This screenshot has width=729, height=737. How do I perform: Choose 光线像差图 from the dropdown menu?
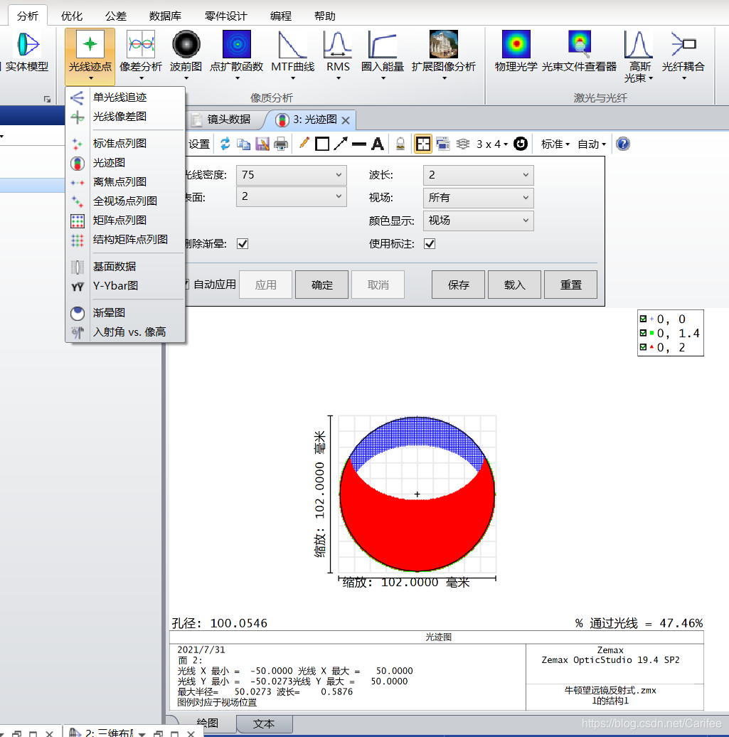click(x=125, y=117)
